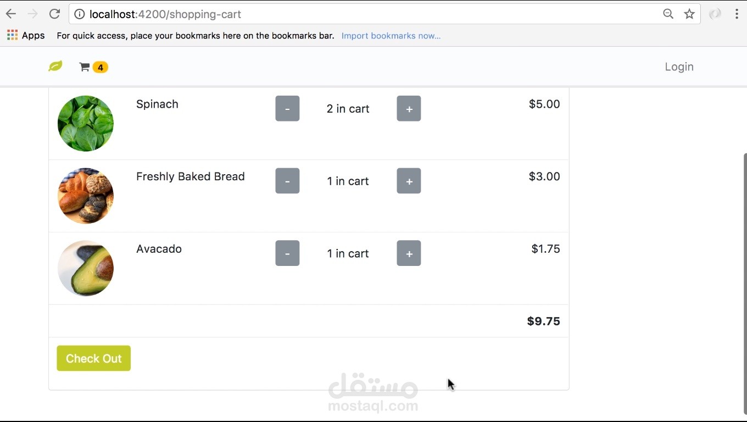
Task: Reload the page with refresh icon
Action: (x=54, y=14)
